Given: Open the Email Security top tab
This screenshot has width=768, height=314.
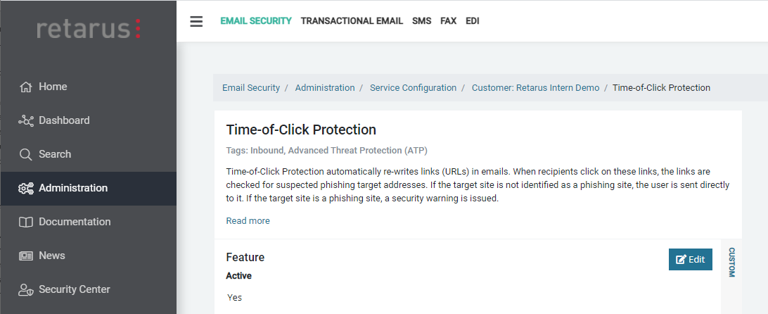Looking at the screenshot, I should 255,21.
